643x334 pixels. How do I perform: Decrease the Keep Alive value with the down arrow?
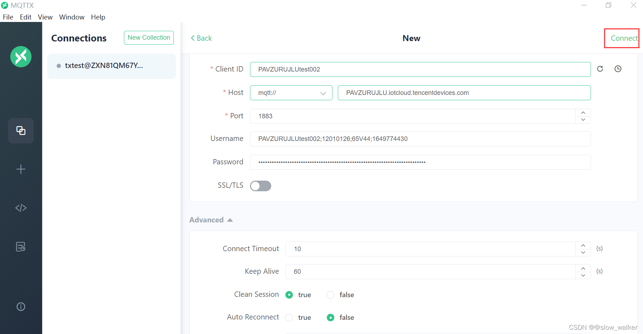tap(583, 276)
